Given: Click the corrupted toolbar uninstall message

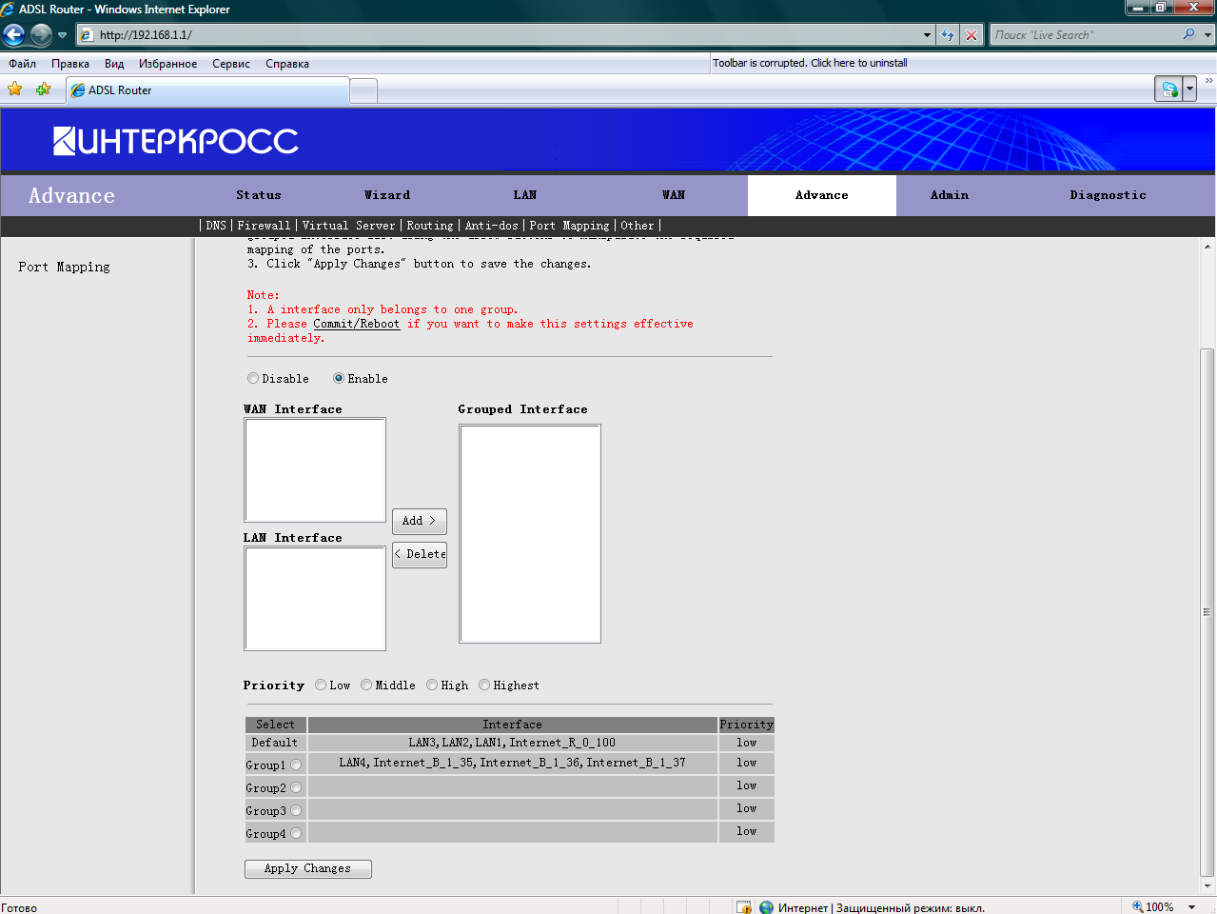Looking at the screenshot, I should click(810, 63).
